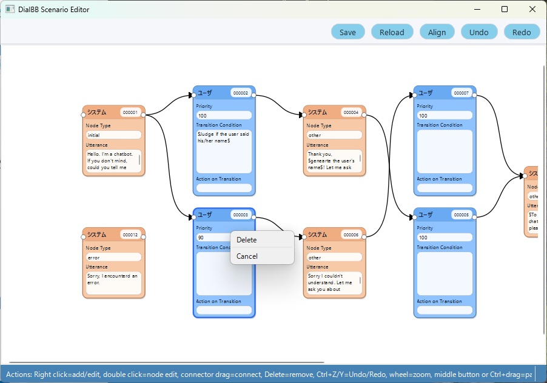Click output connector of node 000004

pyautogui.click(x=364, y=115)
